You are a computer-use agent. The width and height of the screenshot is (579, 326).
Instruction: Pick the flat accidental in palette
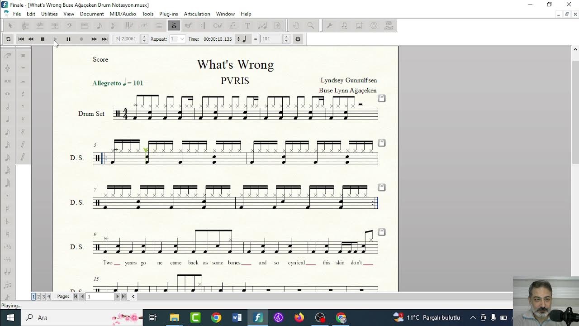(8, 221)
